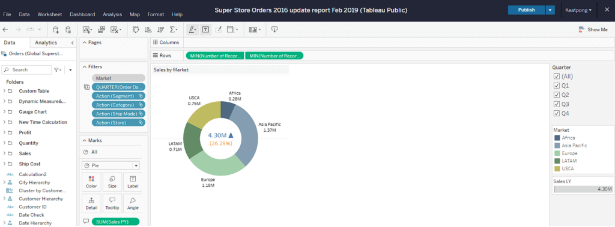Click the Sales LY 4.30M bar
615x227 pixels.
(x=583, y=189)
